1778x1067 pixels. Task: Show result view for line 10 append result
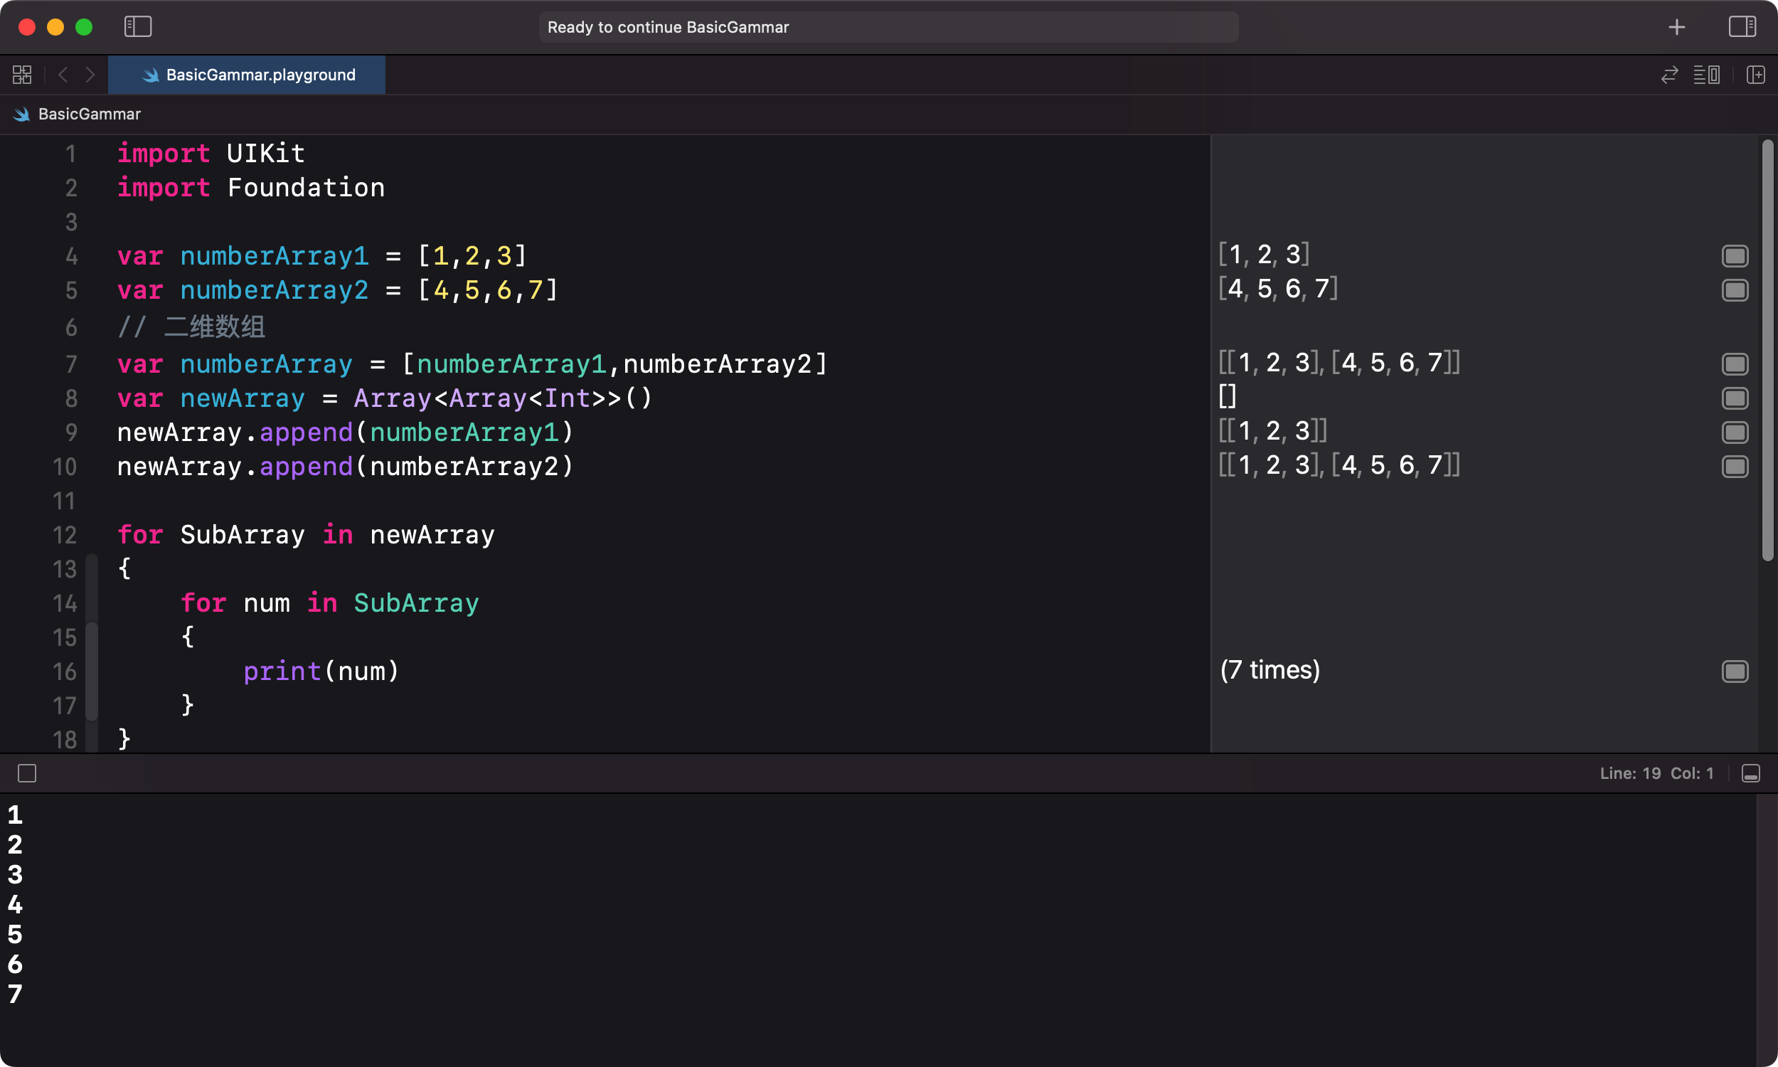tap(1735, 467)
